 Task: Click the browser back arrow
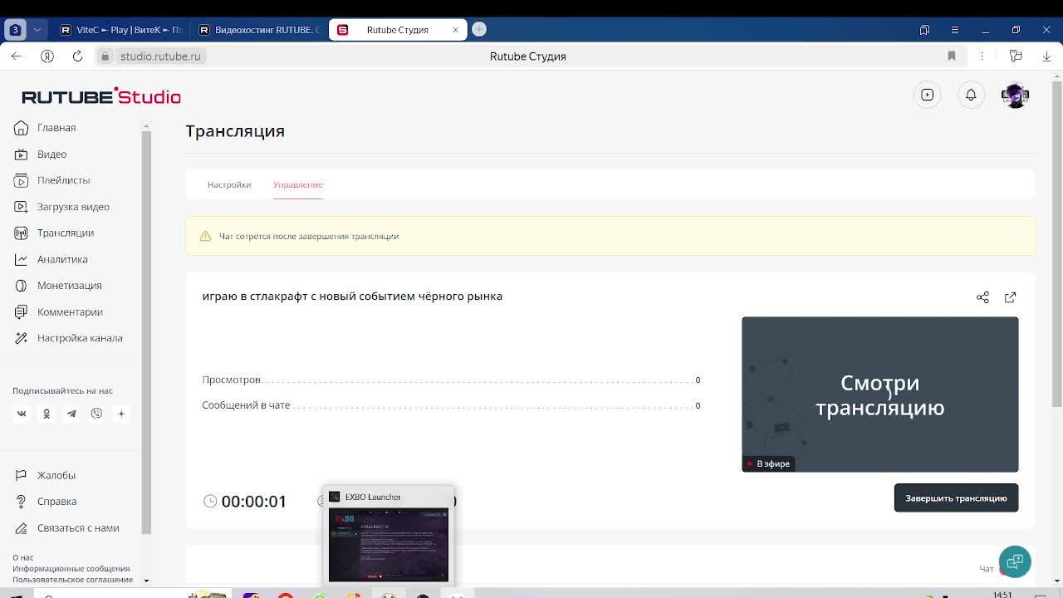17,56
